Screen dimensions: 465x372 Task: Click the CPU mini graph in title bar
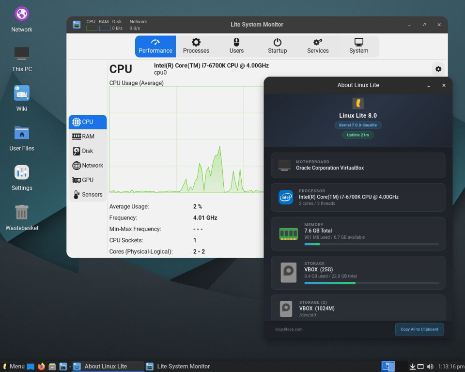click(92, 29)
